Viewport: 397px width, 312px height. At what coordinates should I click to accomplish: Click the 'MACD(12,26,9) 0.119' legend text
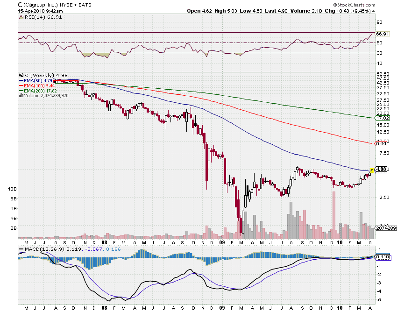click(x=53, y=249)
